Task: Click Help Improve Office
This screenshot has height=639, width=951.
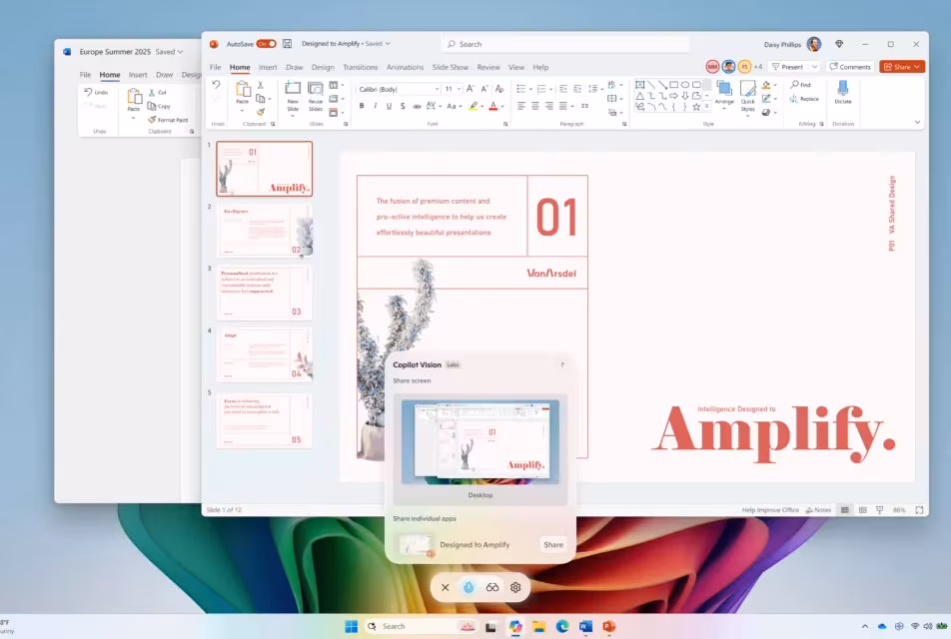Action: 770,510
